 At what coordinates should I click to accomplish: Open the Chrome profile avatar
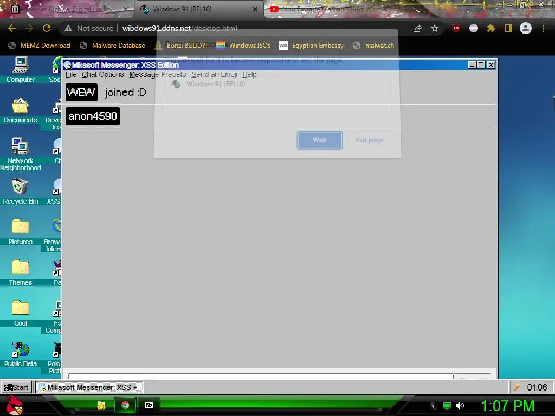coord(526,28)
